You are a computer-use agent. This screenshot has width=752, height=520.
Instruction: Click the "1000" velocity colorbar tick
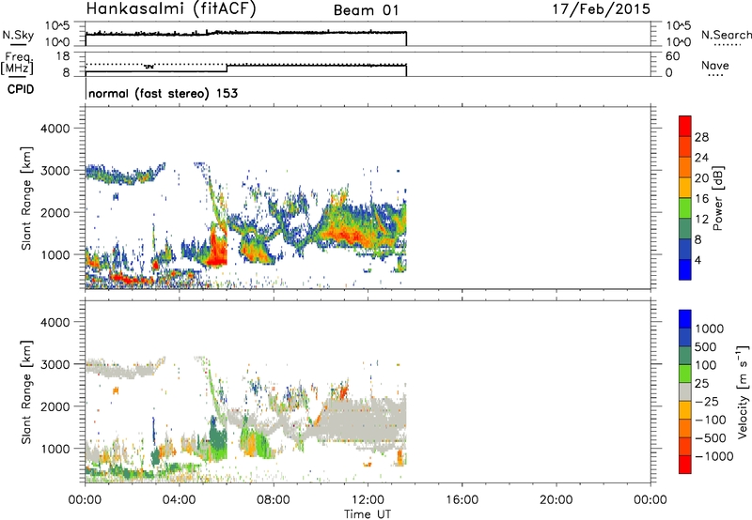pos(710,329)
